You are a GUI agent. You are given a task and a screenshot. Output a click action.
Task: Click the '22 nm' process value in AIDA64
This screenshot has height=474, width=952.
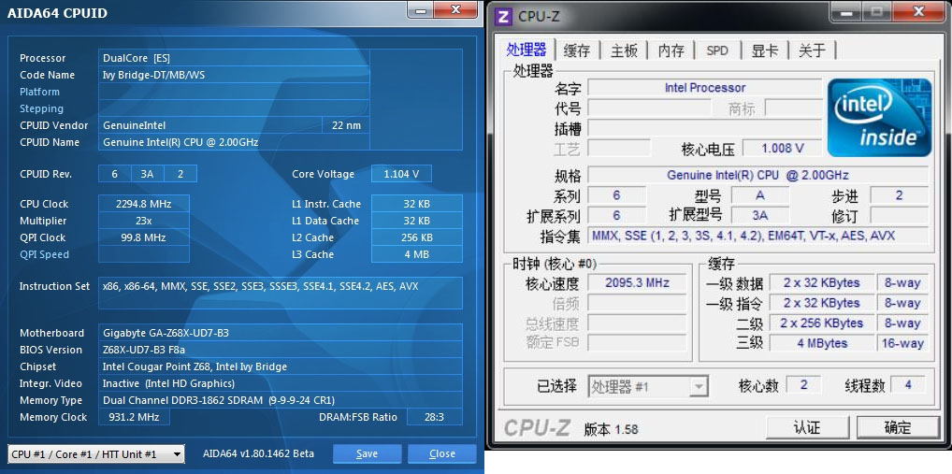tap(346, 125)
